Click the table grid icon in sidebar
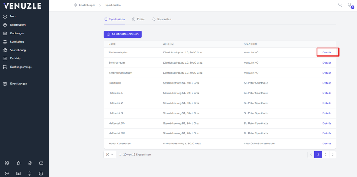 (x=18, y=174)
